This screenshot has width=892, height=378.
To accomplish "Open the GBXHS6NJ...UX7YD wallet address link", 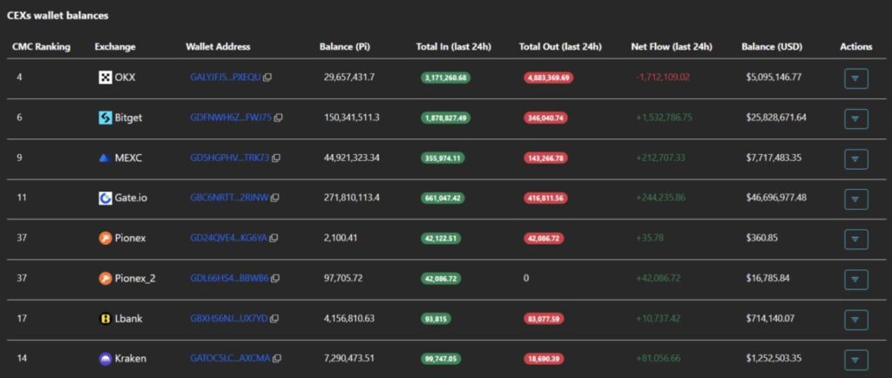I will point(229,319).
